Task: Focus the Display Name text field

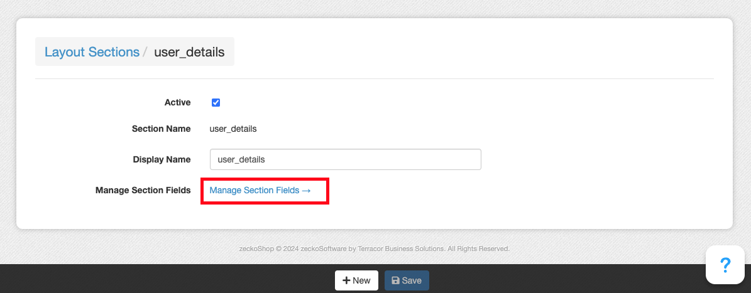Action: point(345,159)
